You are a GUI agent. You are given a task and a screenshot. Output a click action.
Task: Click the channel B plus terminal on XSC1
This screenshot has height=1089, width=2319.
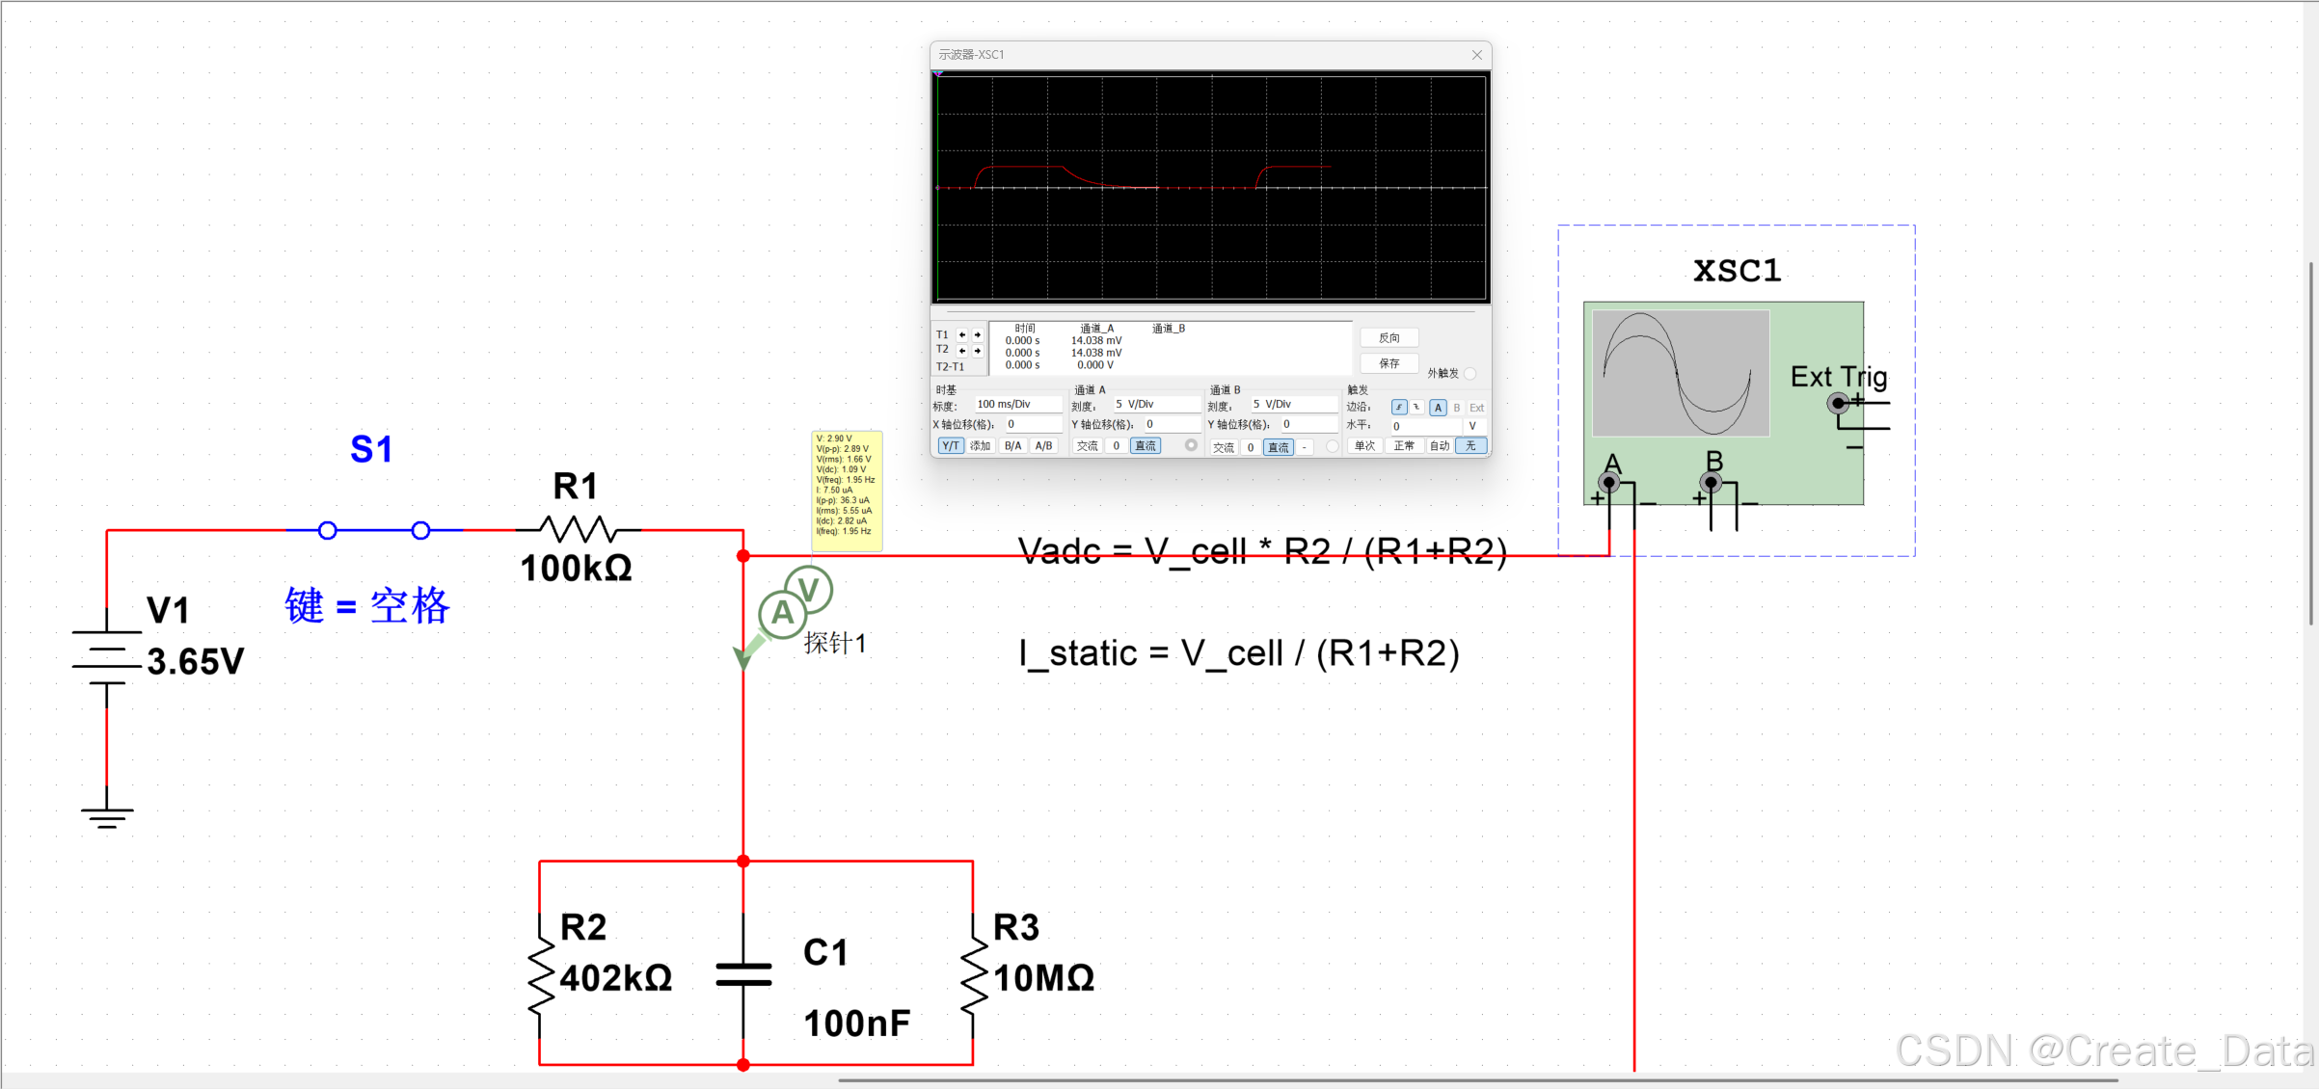tap(1712, 482)
